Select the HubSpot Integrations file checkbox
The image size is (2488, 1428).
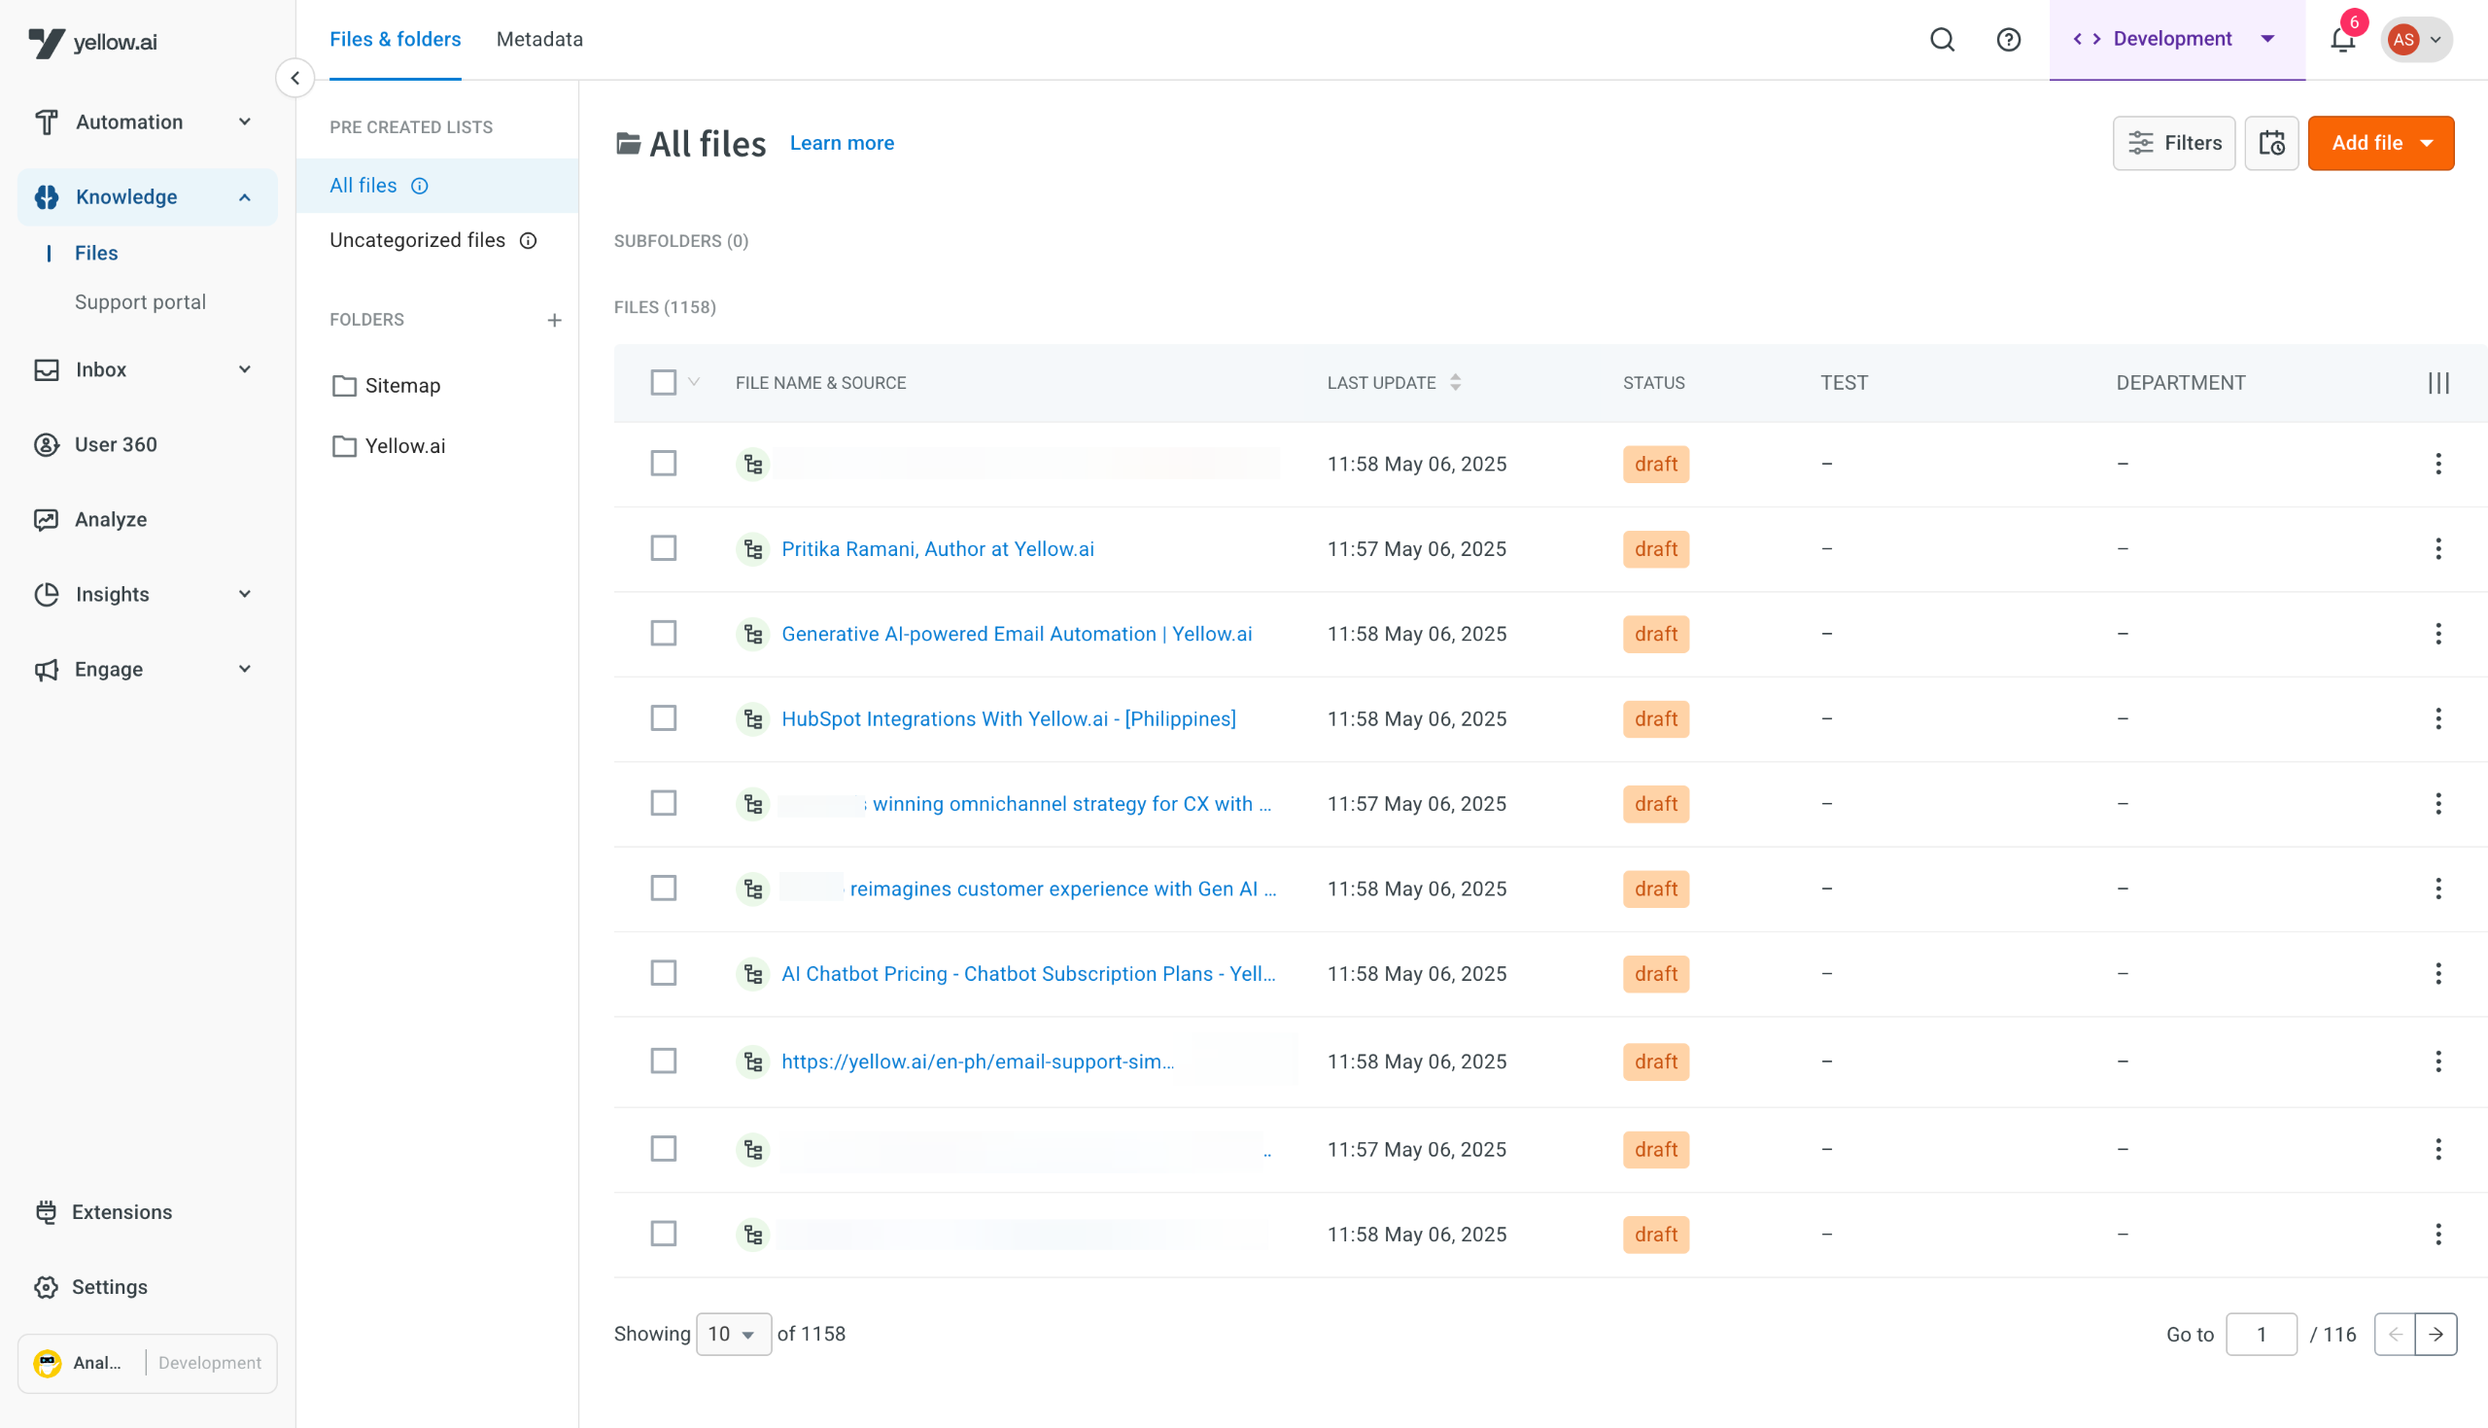[x=664, y=719]
